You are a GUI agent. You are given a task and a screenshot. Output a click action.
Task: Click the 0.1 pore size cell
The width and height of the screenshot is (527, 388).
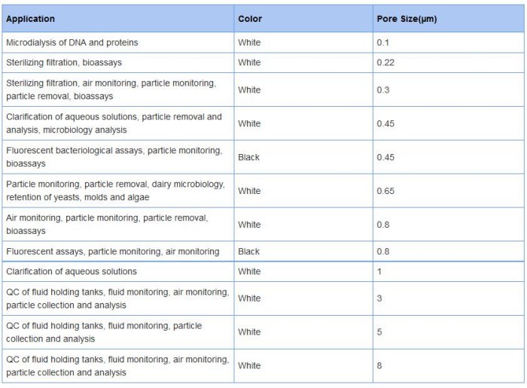point(383,43)
